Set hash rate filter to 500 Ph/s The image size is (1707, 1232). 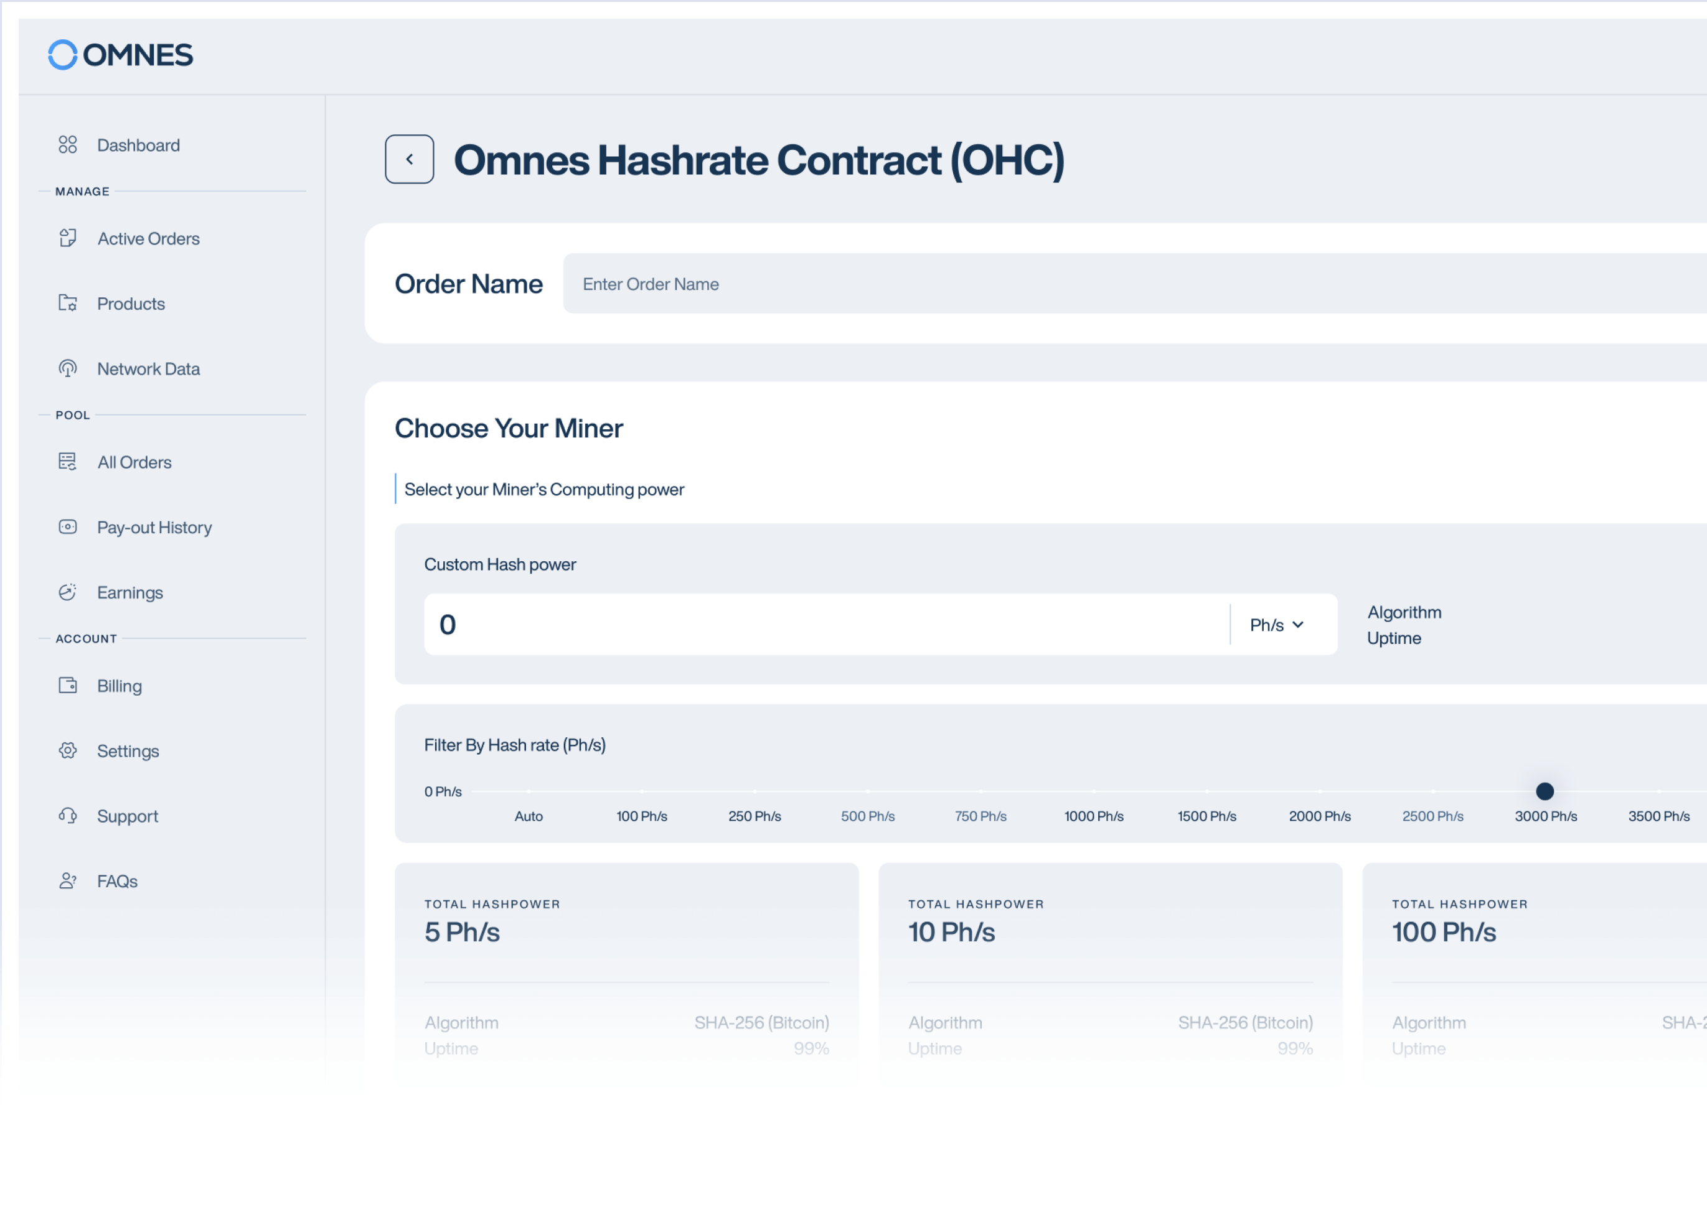(x=868, y=817)
